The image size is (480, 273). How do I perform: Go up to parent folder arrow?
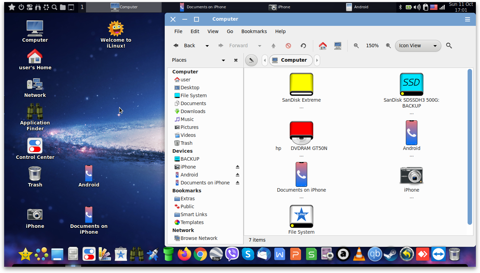click(x=273, y=45)
